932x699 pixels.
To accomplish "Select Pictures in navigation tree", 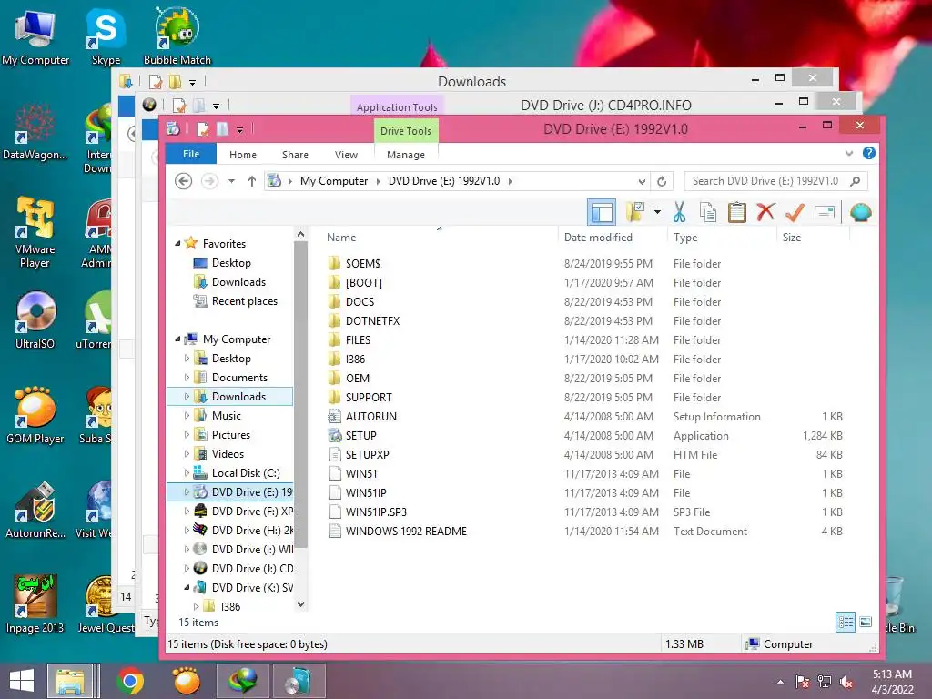I will [x=230, y=434].
